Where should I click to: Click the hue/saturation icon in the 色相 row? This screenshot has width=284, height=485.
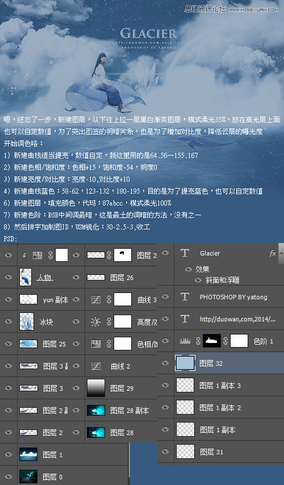[x=96, y=344]
